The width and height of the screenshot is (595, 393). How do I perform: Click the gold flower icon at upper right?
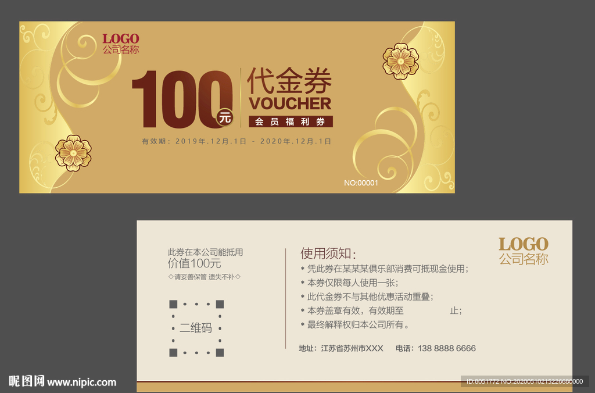tap(401, 61)
